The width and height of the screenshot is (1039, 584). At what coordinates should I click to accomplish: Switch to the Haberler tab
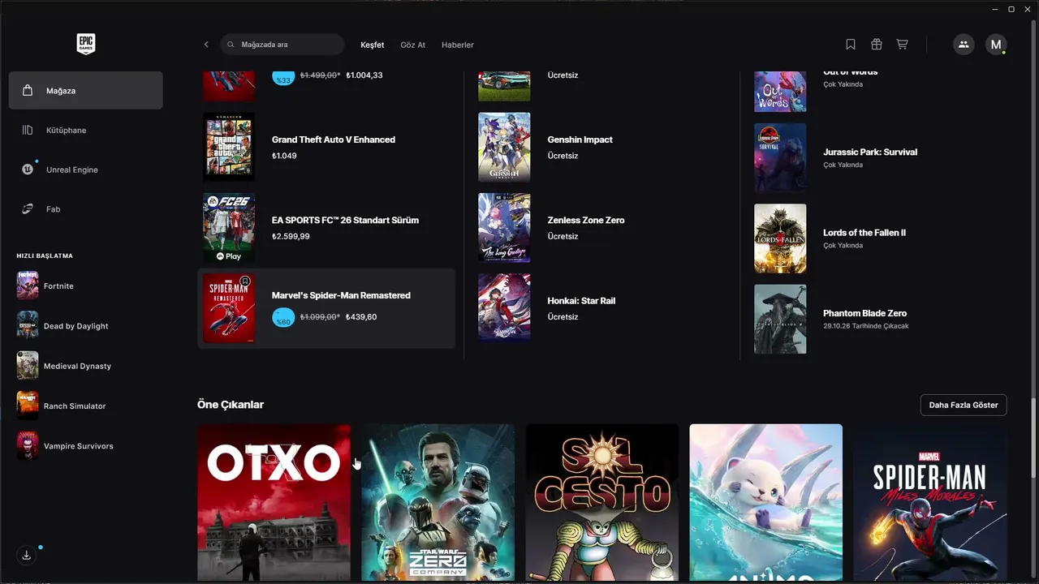pyautogui.click(x=458, y=45)
